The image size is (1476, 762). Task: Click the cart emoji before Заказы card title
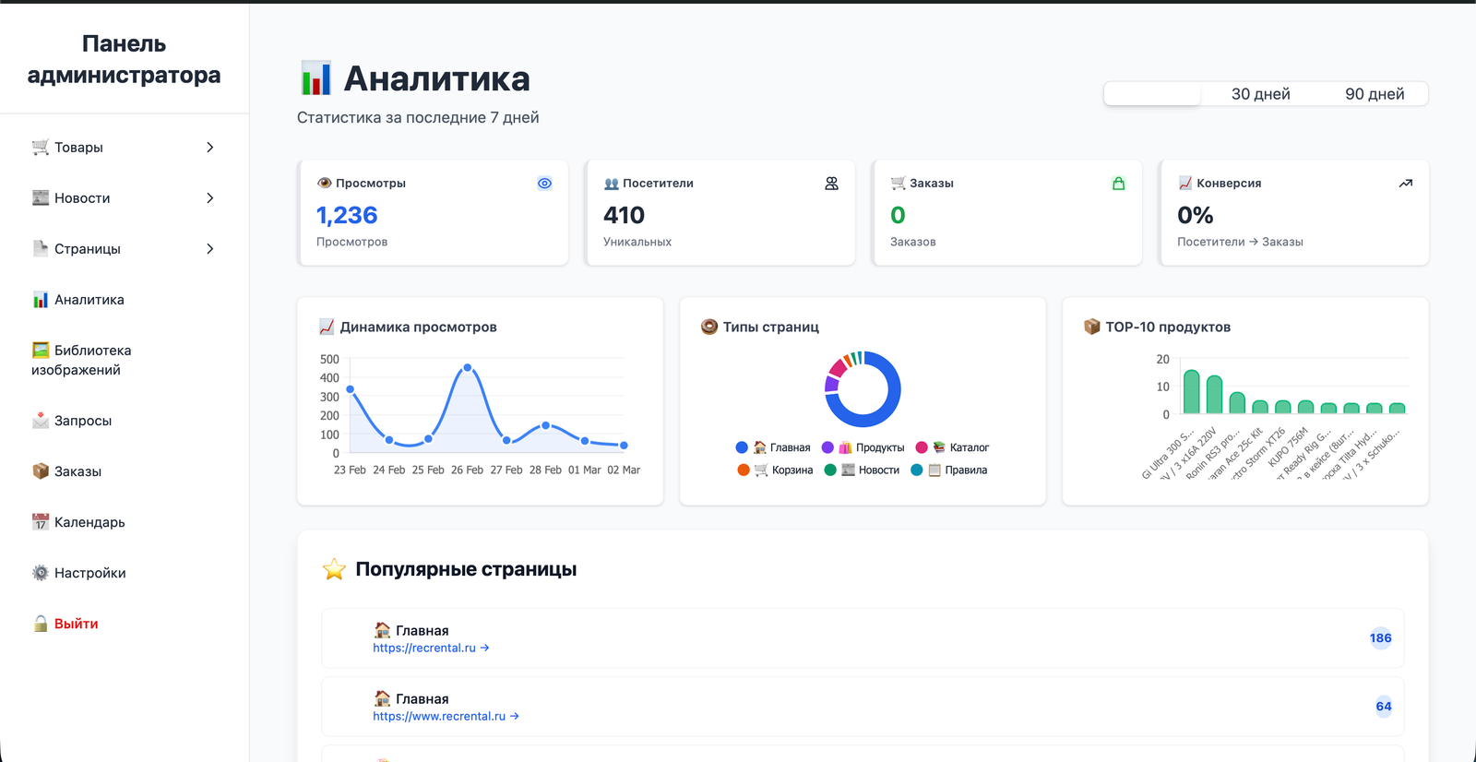click(899, 184)
